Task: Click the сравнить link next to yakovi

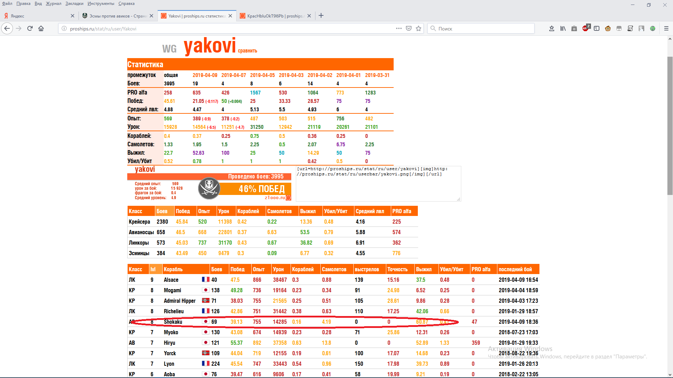Action: pos(247,51)
